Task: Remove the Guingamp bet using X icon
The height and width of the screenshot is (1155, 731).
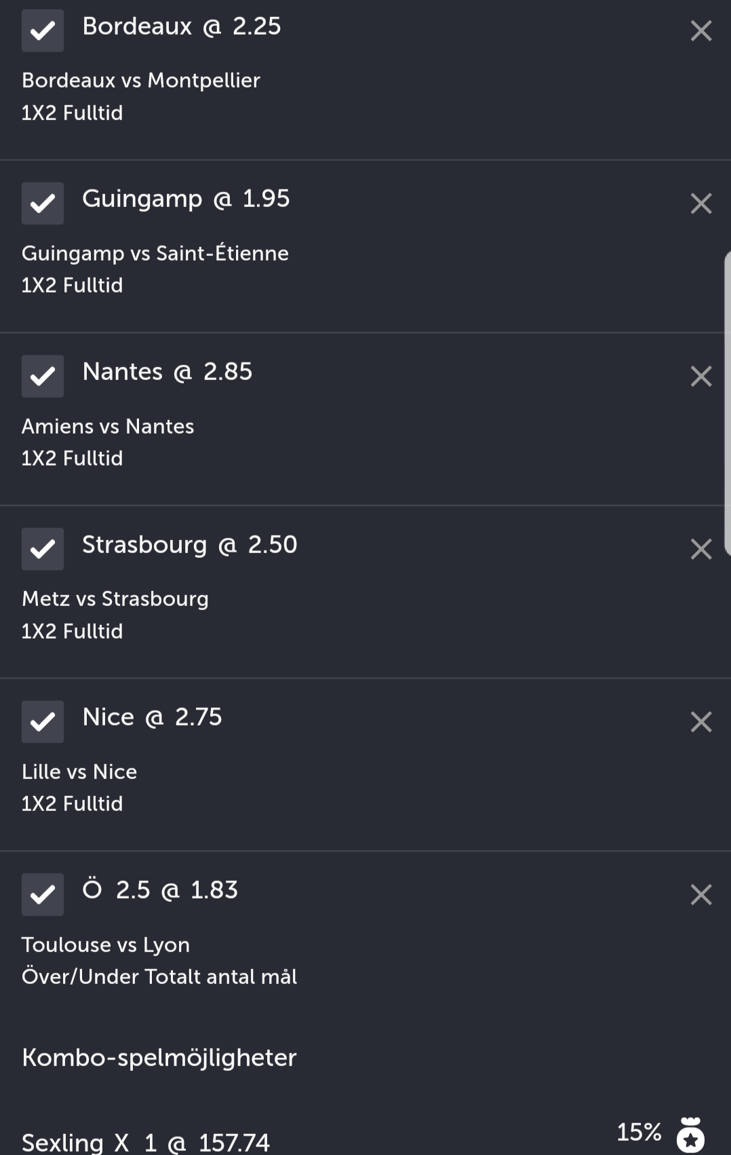Action: (700, 204)
